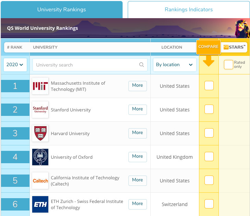Click the search magnifier icon
Viewport: 250px width, 216px height.
[141, 65]
